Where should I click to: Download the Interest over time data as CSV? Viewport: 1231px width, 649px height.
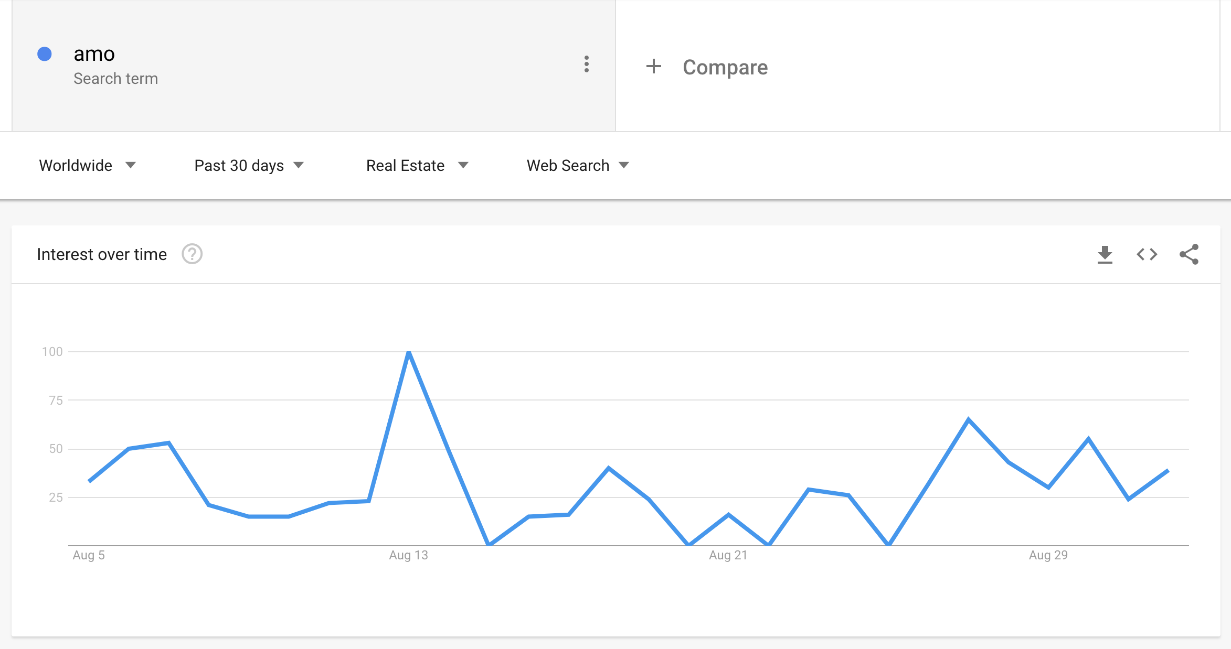[x=1106, y=254]
